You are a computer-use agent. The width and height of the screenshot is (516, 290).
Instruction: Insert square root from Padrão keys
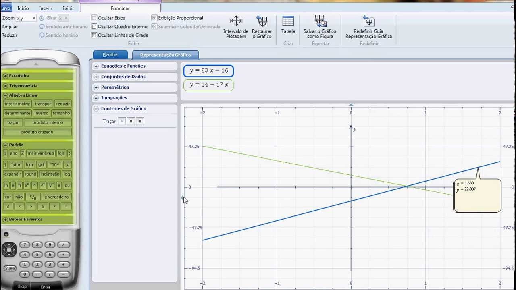(43, 186)
